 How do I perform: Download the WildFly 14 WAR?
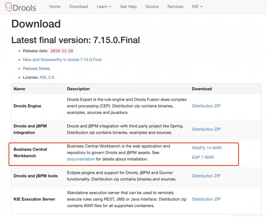pos(207,148)
